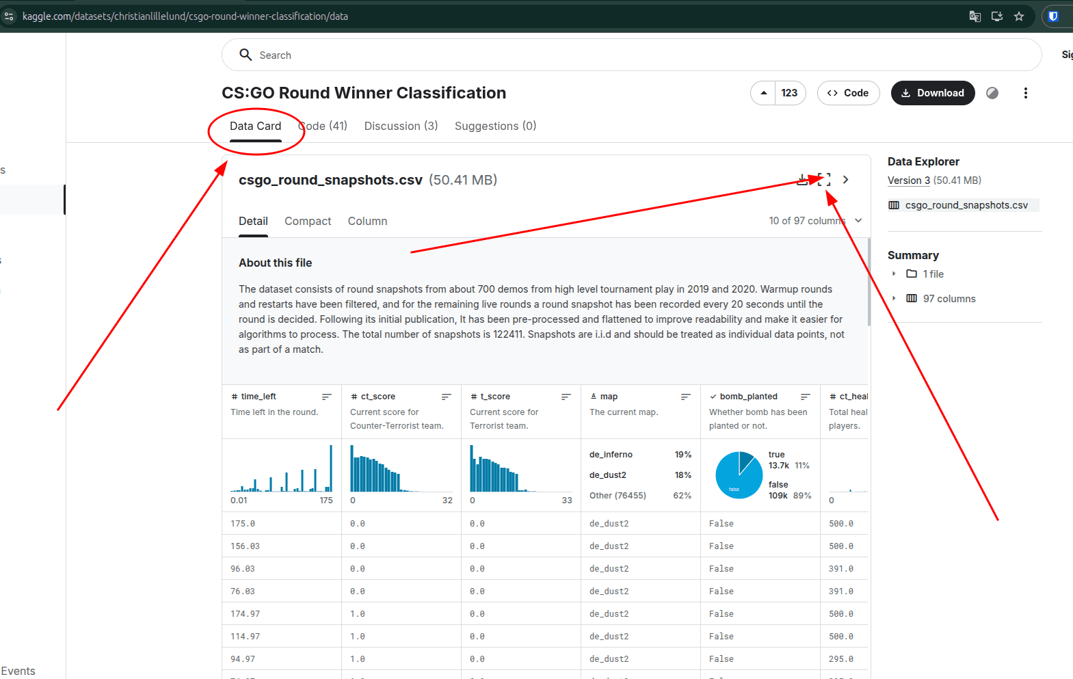Click the ct_score histogram chart
This screenshot has height=679, width=1073.
pyautogui.click(x=401, y=468)
